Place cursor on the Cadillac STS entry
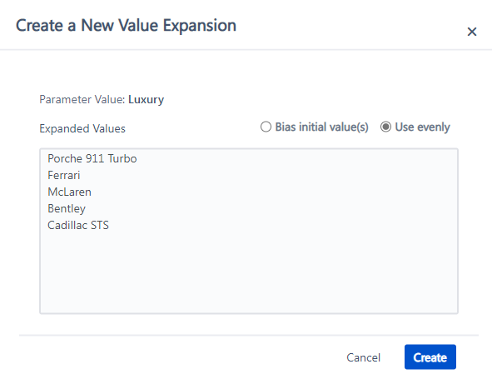The width and height of the screenshot is (492, 389). click(x=78, y=225)
